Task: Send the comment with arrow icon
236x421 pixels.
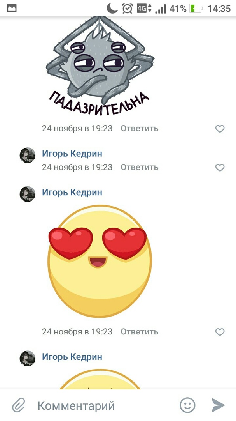Action: coord(218,405)
